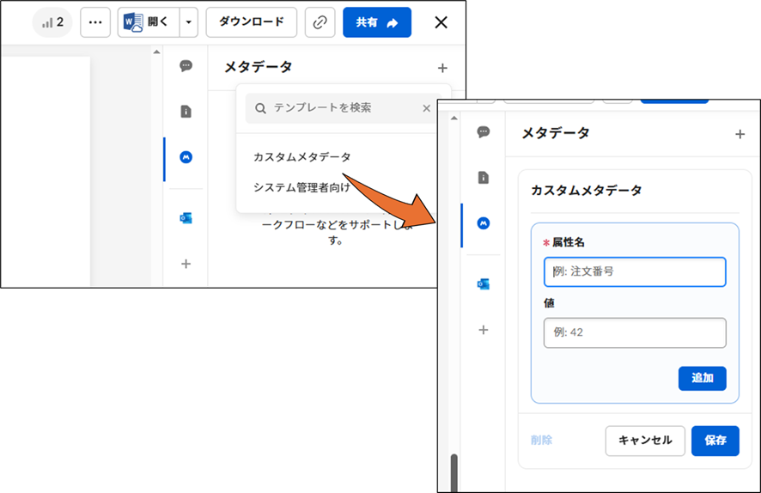
Task: Click the 削除 link
Action: 541,441
